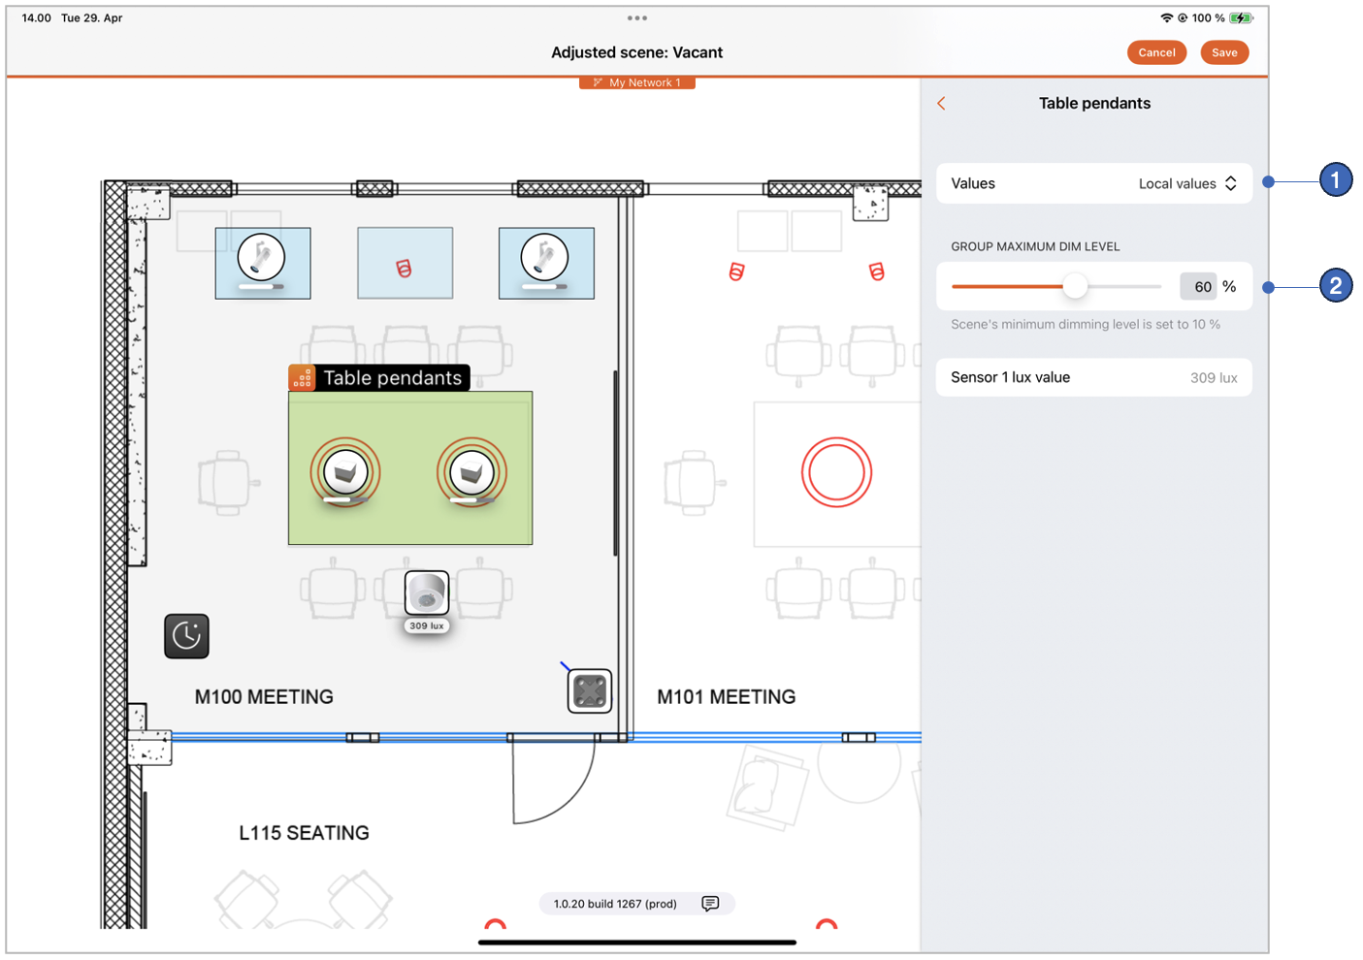Viewport: 1363px width, 960px height.
Task: Tap the back chevron in Table pendants panel
Action: (941, 104)
